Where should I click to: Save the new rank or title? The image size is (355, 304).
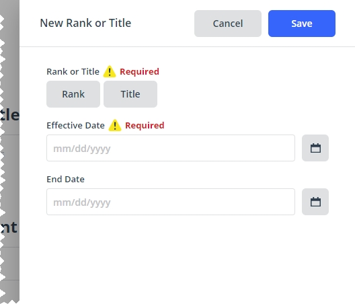[302, 24]
